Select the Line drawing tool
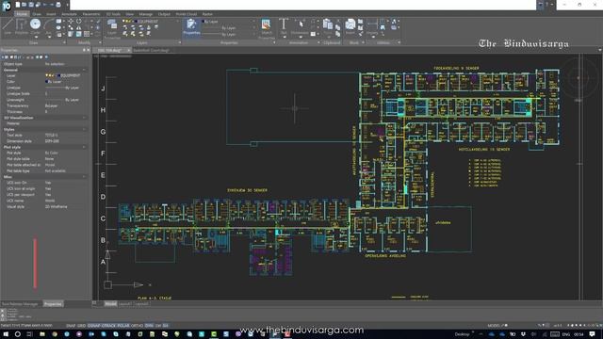 (8, 26)
